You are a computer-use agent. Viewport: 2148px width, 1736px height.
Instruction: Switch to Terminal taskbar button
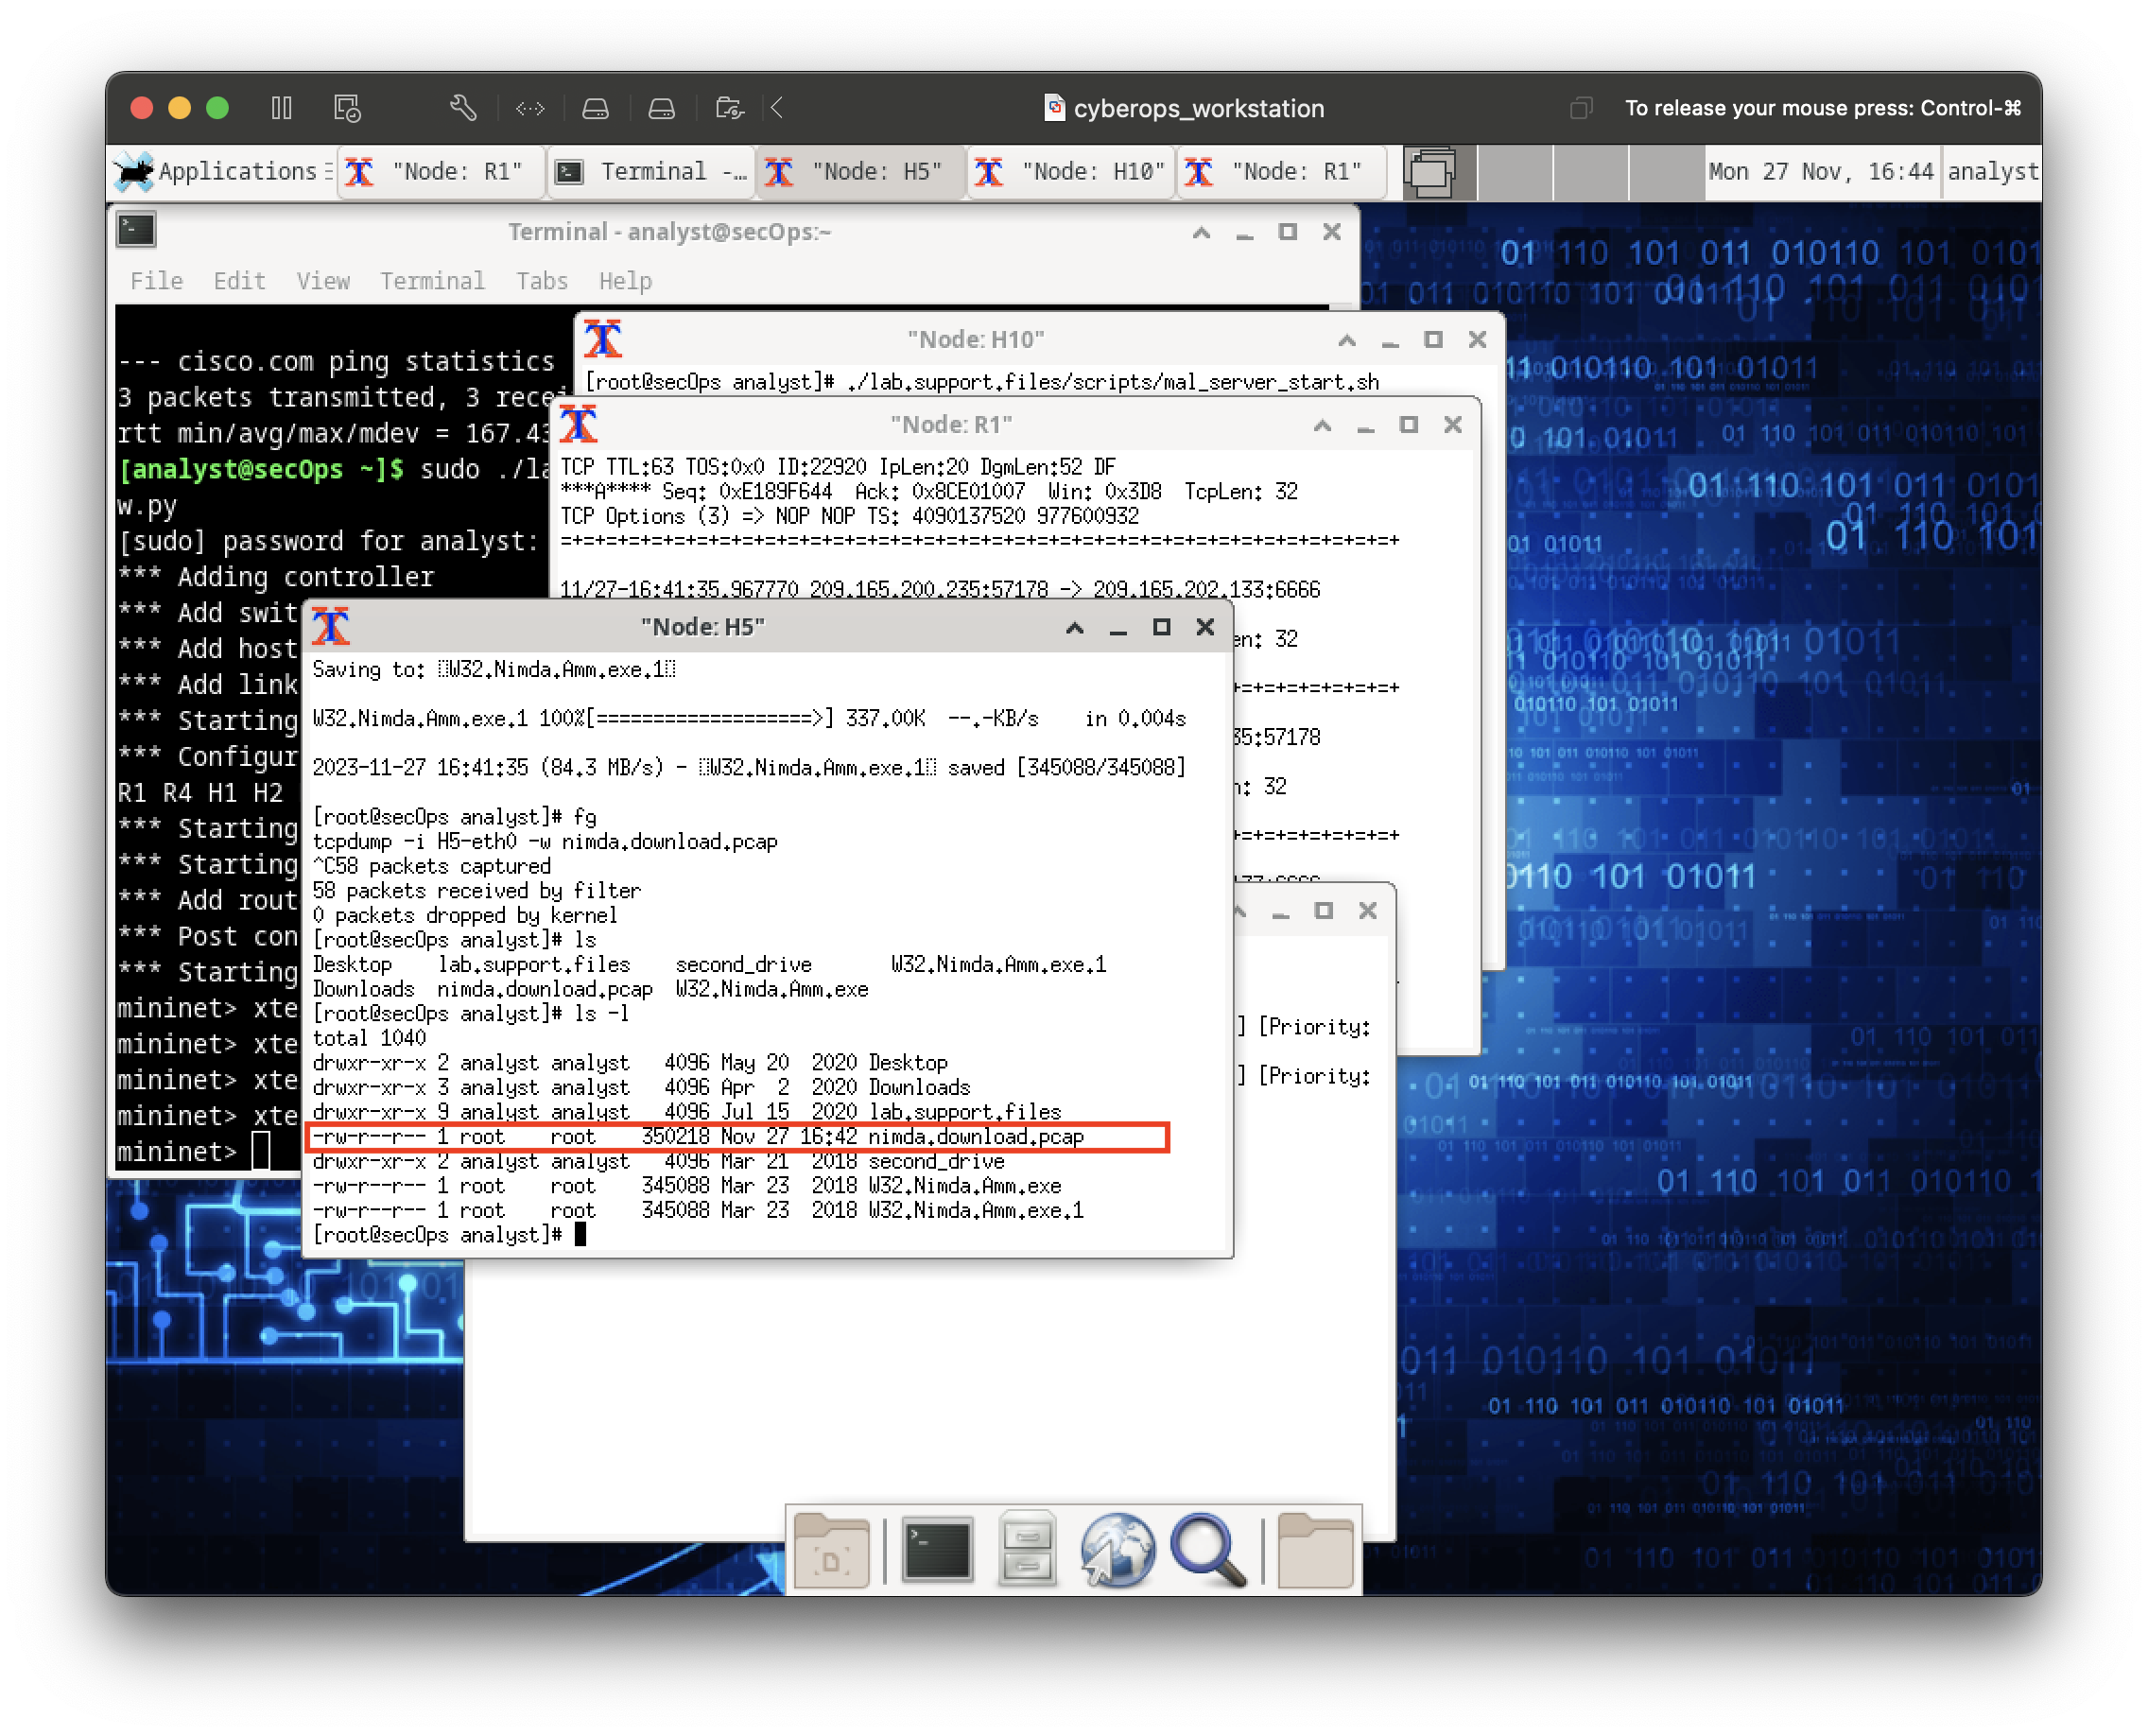651,172
